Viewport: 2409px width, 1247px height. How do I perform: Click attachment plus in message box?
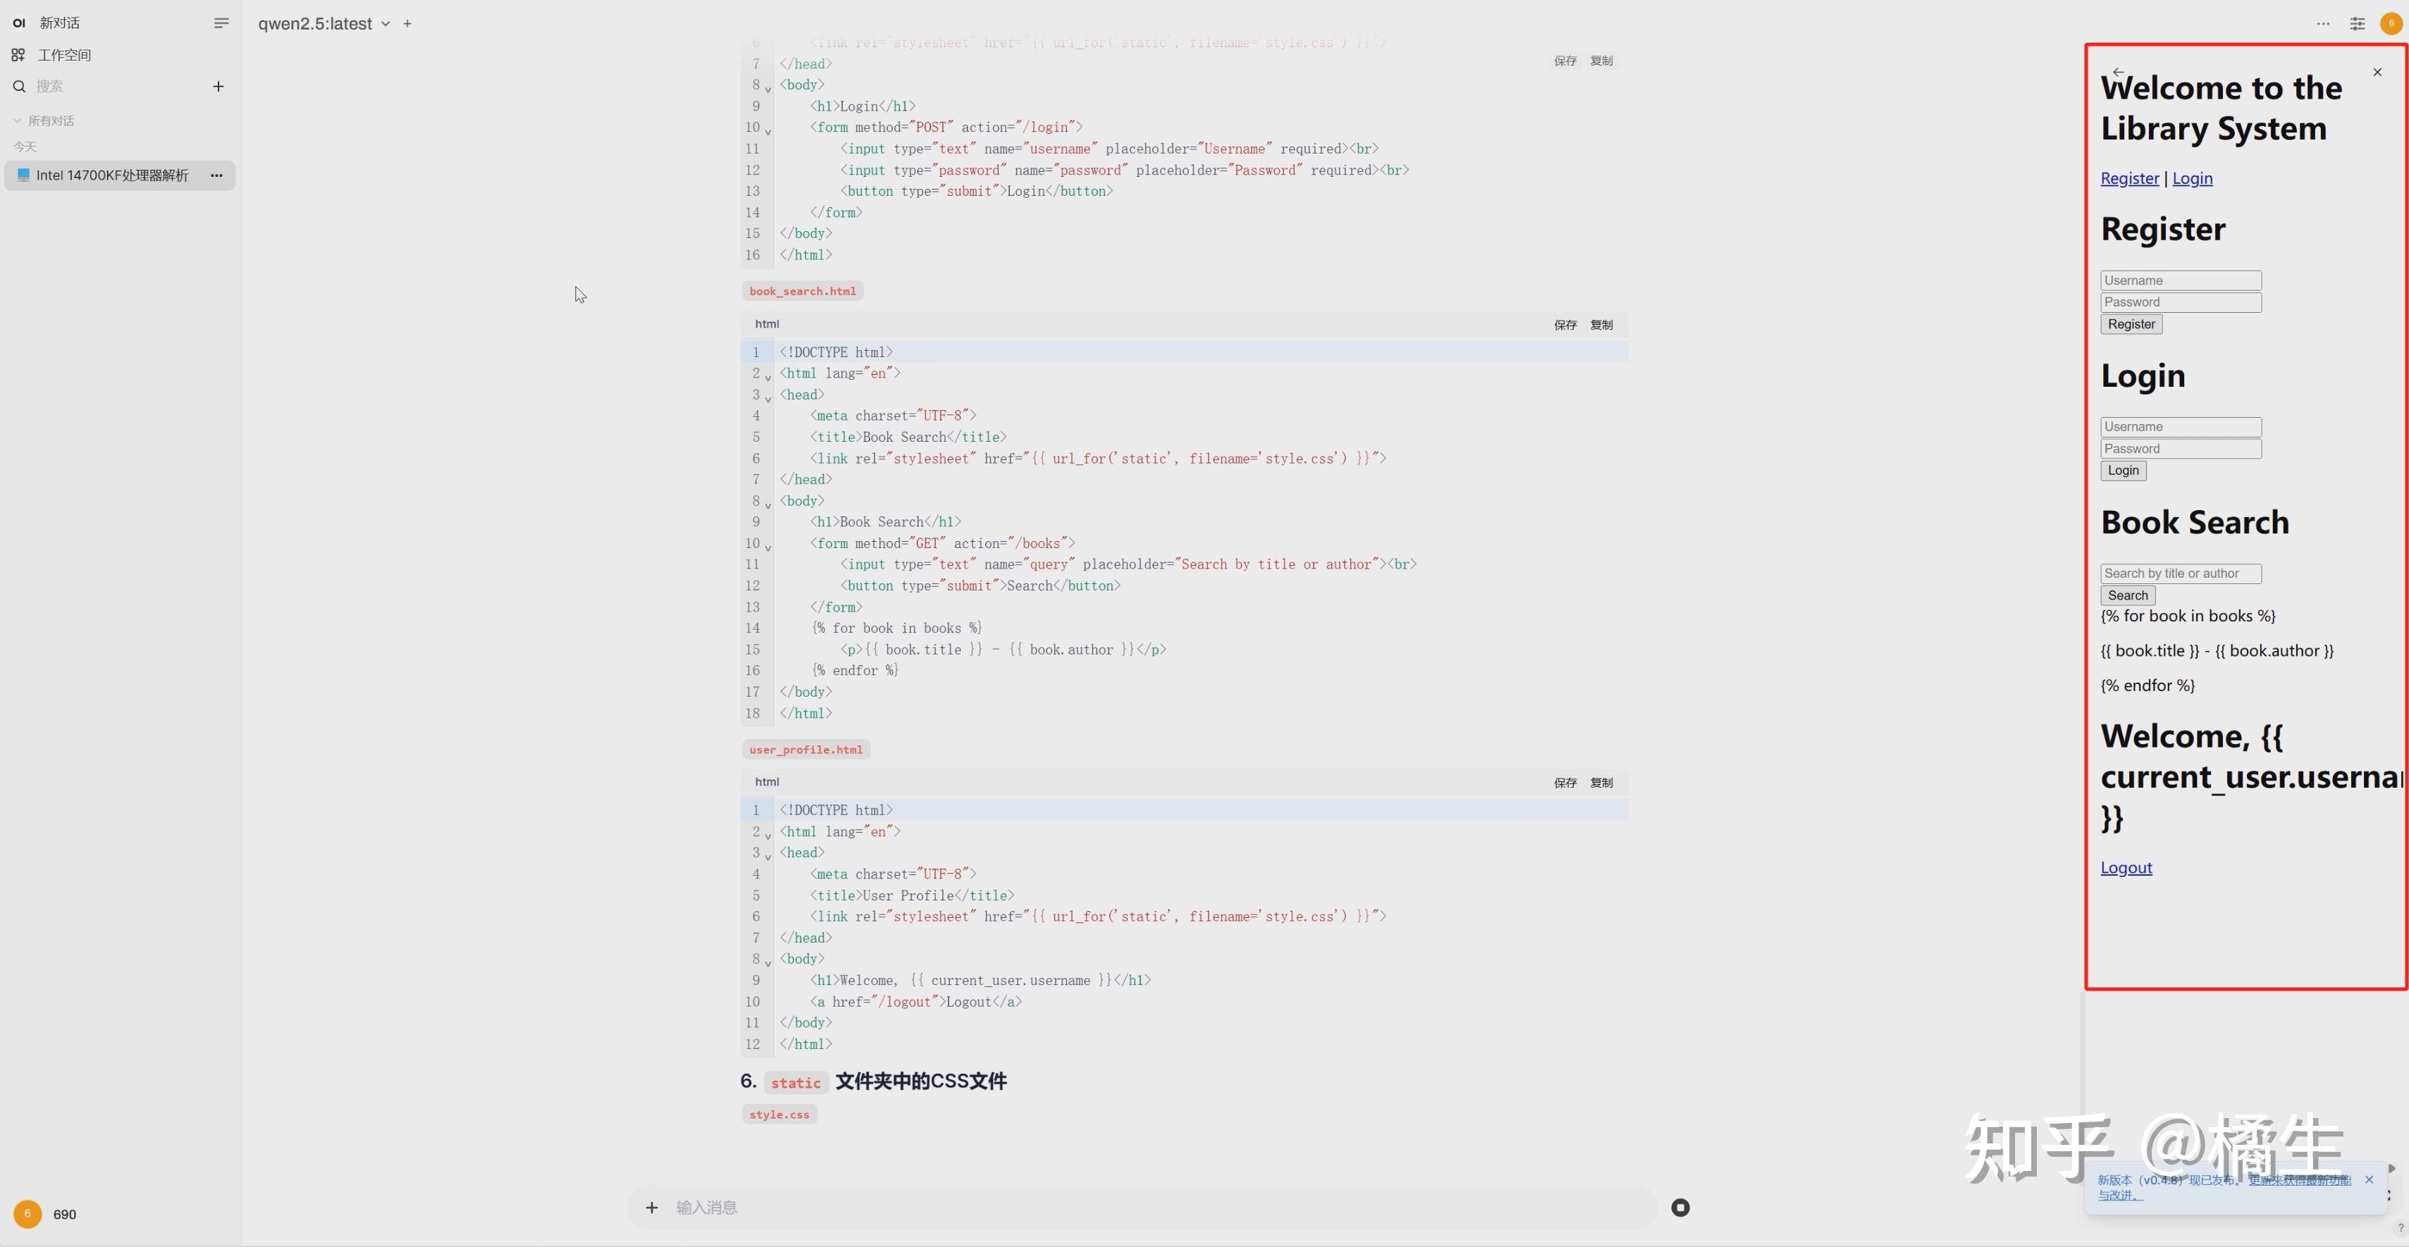point(652,1208)
